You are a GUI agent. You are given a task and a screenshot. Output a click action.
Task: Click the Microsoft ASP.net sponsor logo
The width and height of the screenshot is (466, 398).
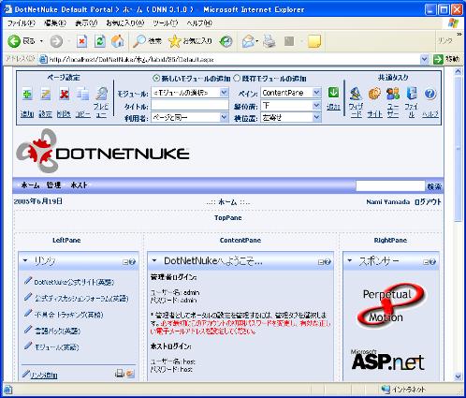[387, 360]
